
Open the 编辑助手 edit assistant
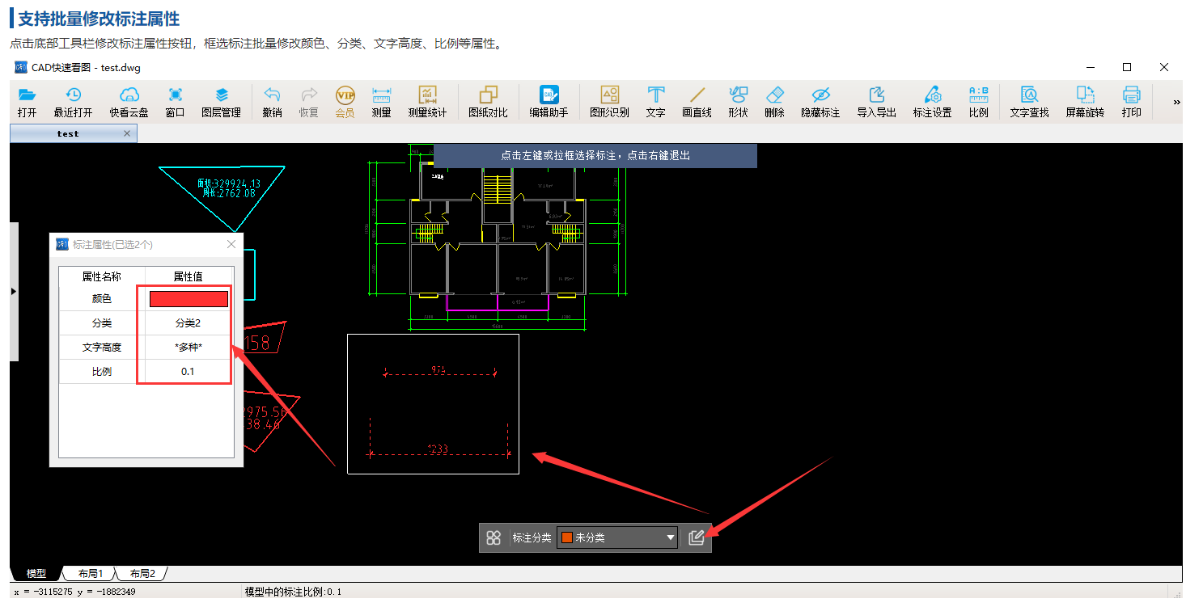pyautogui.click(x=549, y=102)
